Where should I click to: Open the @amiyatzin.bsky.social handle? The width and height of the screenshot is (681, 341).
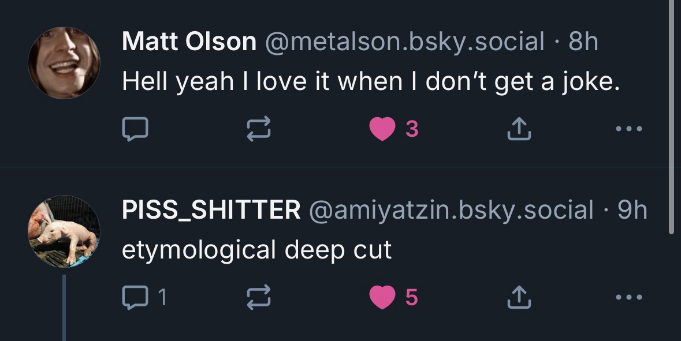pos(451,210)
